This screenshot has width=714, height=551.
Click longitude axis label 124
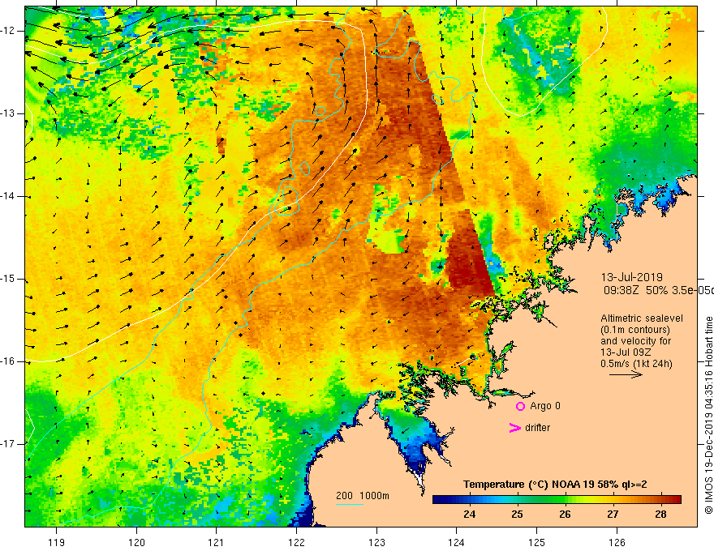pos(456,542)
